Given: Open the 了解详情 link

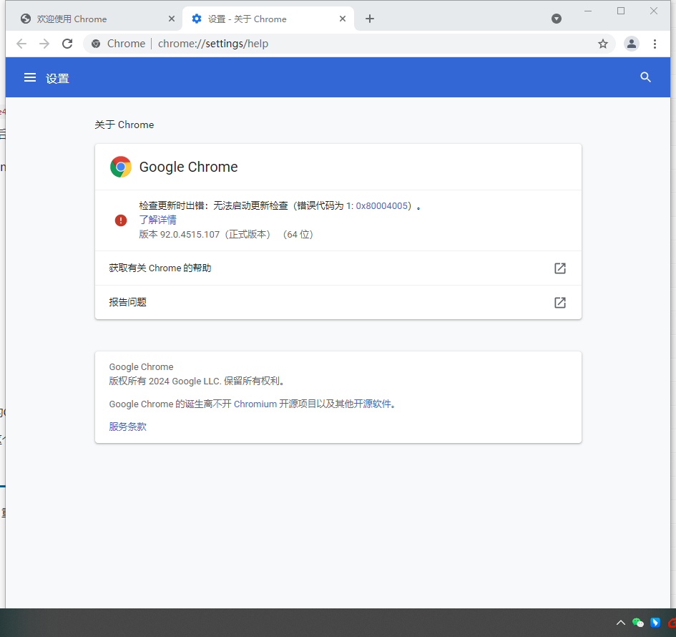Looking at the screenshot, I should click(x=158, y=220).
